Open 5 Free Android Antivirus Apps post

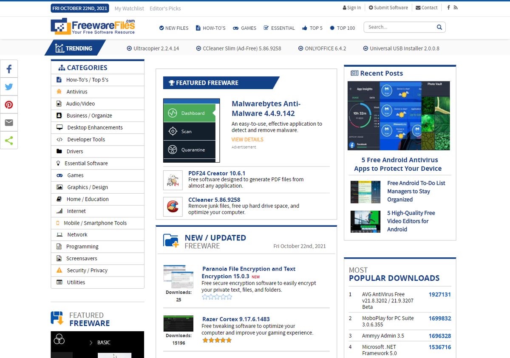point(398,164)
